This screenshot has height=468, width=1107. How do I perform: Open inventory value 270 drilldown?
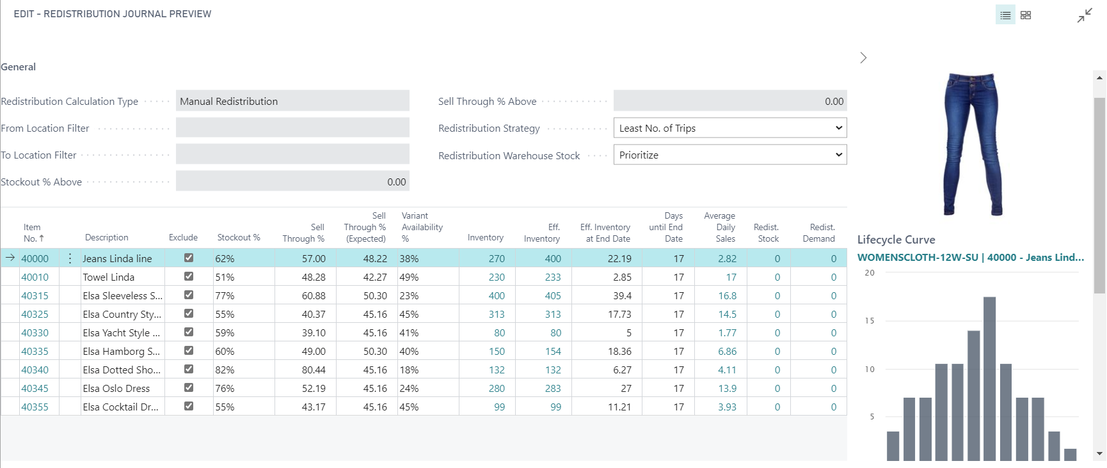497,258
